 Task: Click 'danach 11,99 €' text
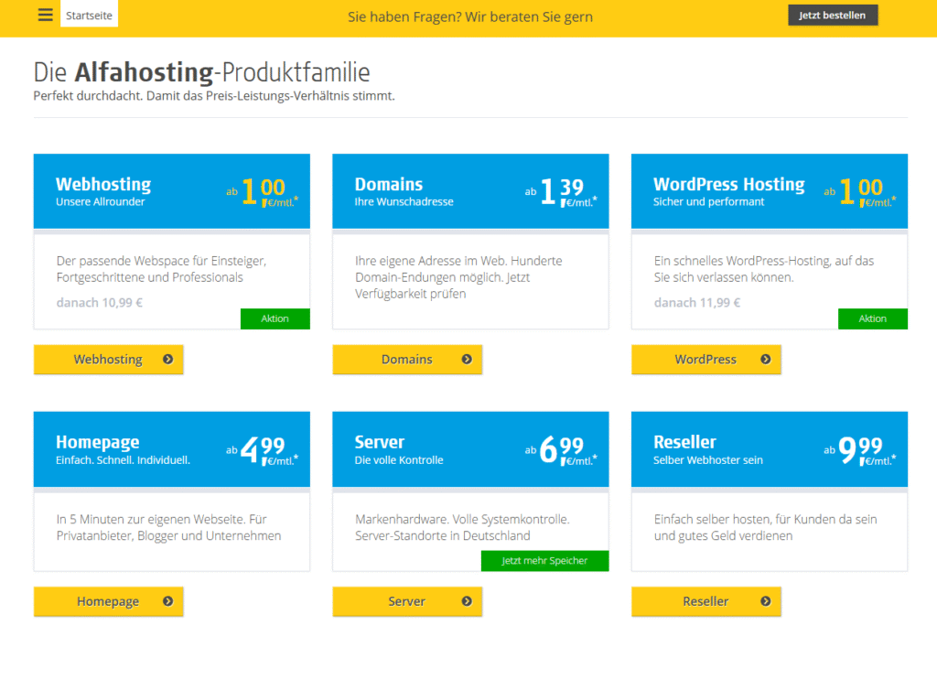click(x=696, y=303)
